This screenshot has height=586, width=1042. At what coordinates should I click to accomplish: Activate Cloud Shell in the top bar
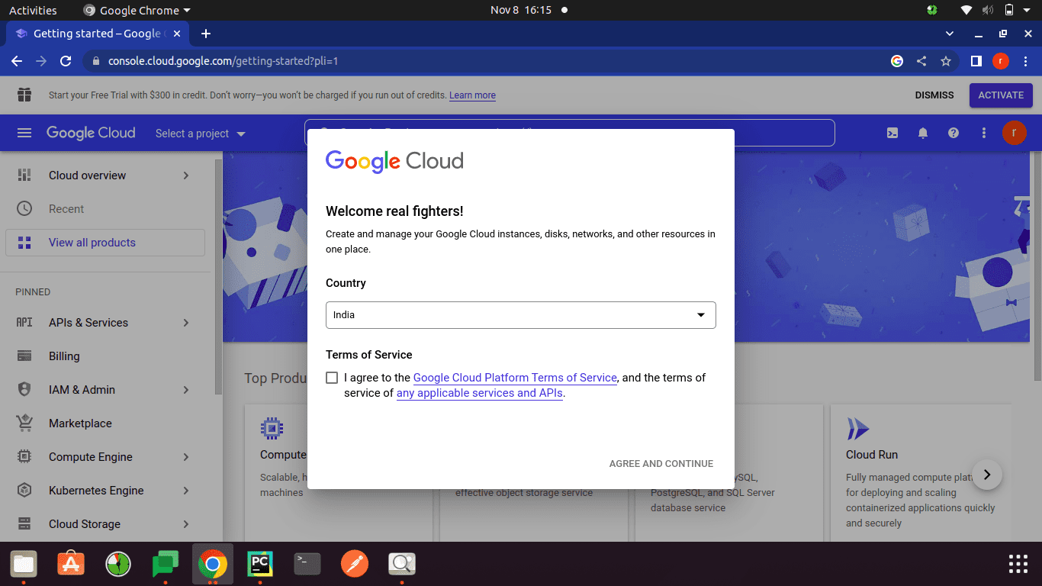(x=892, y=132)
